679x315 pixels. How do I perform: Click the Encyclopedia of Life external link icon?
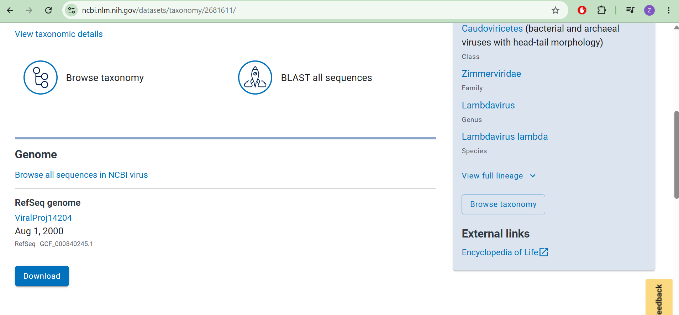point(544,252)
